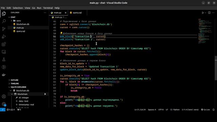This screenshot has width=217, height=122.
Task: Click the 'Updated Transaction 1' string
Action: pyautogui.click(x=103, y=66)
